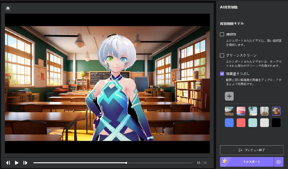Choose the blue color swatch
This screenshot has width=288, height=169.
(229, 123)
